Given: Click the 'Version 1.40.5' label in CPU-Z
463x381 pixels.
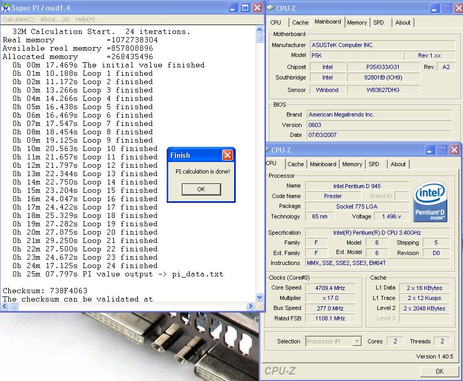Looking at the screenshot, I should pyautogui.click(x=435, y=356).
